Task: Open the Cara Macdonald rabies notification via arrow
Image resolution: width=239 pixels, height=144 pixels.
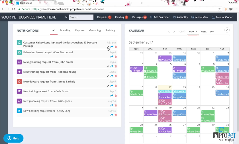Action: (x=112, y=57)
